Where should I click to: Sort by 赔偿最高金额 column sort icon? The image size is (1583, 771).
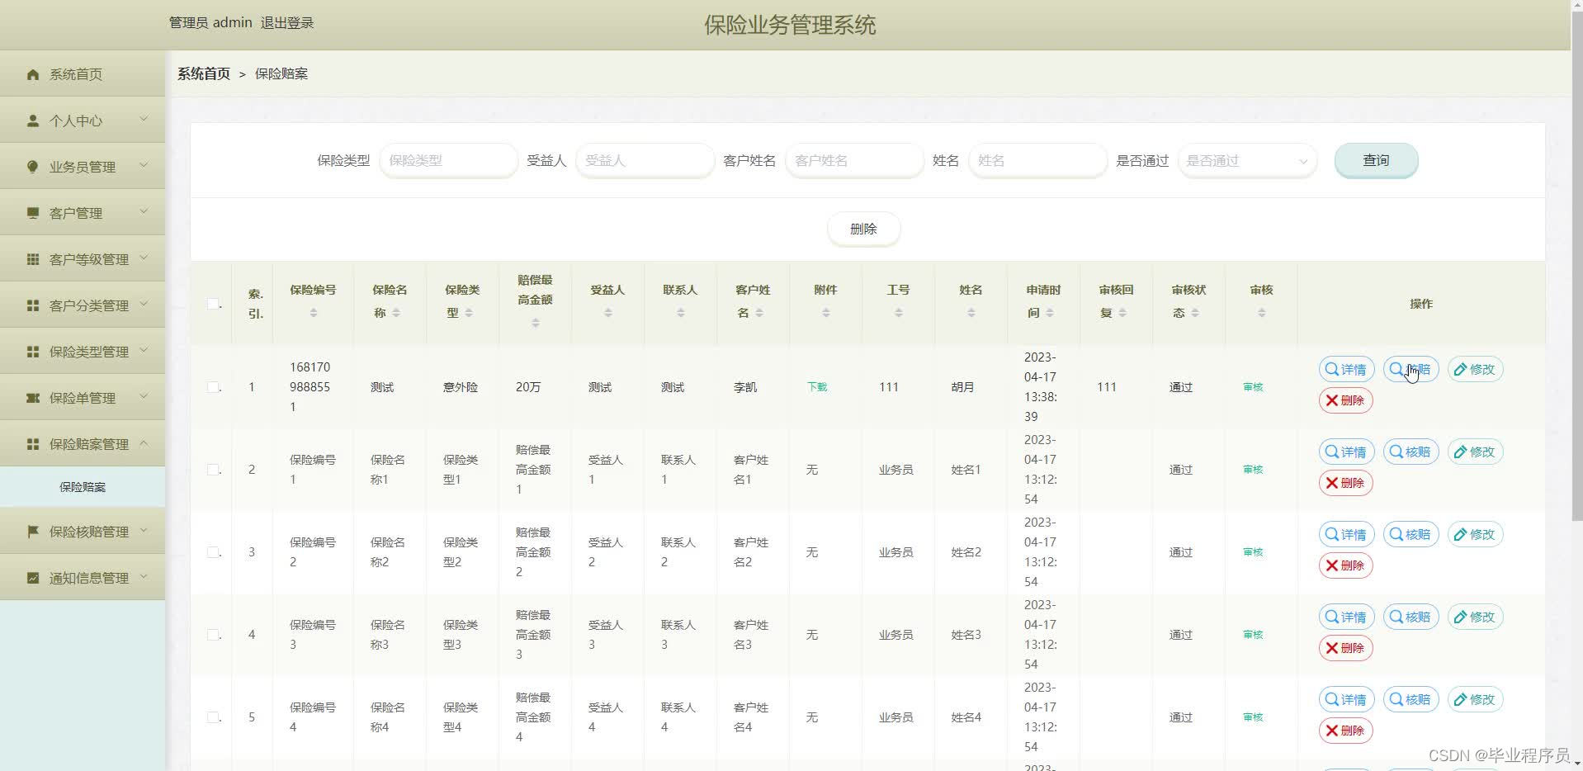[536, 323]
